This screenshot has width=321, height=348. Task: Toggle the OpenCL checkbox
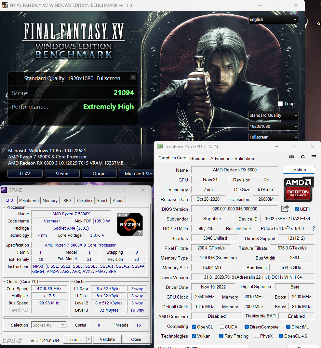194,327
